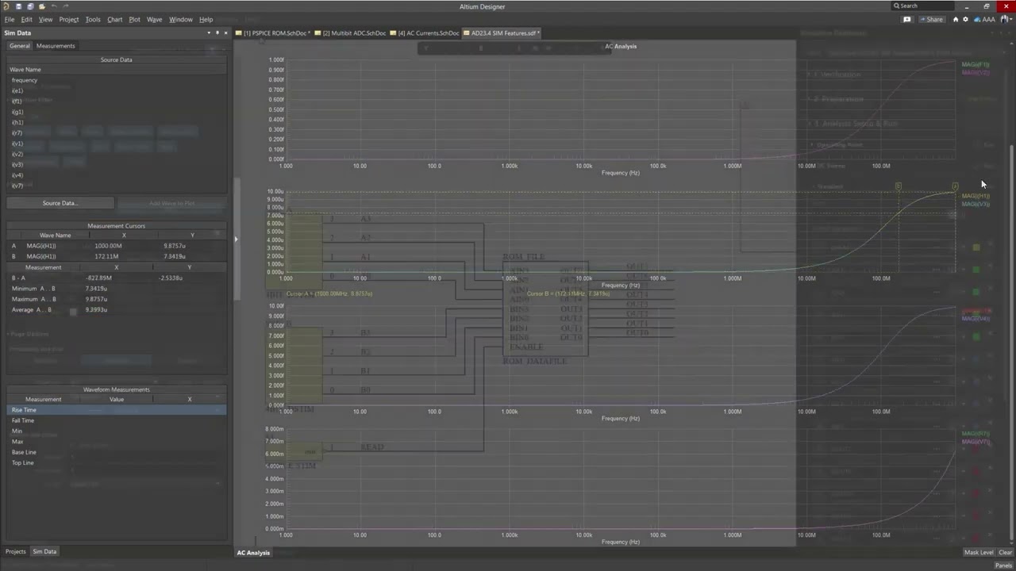
Task: Click the Save All icon
Action: pyautogui.click(x=29, y=6)
